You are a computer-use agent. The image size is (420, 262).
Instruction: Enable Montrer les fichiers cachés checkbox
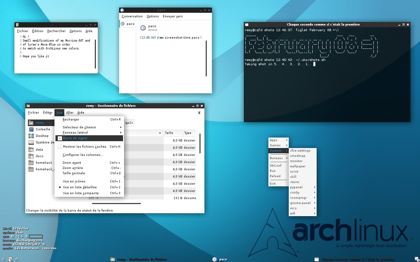tap(60, 147)
